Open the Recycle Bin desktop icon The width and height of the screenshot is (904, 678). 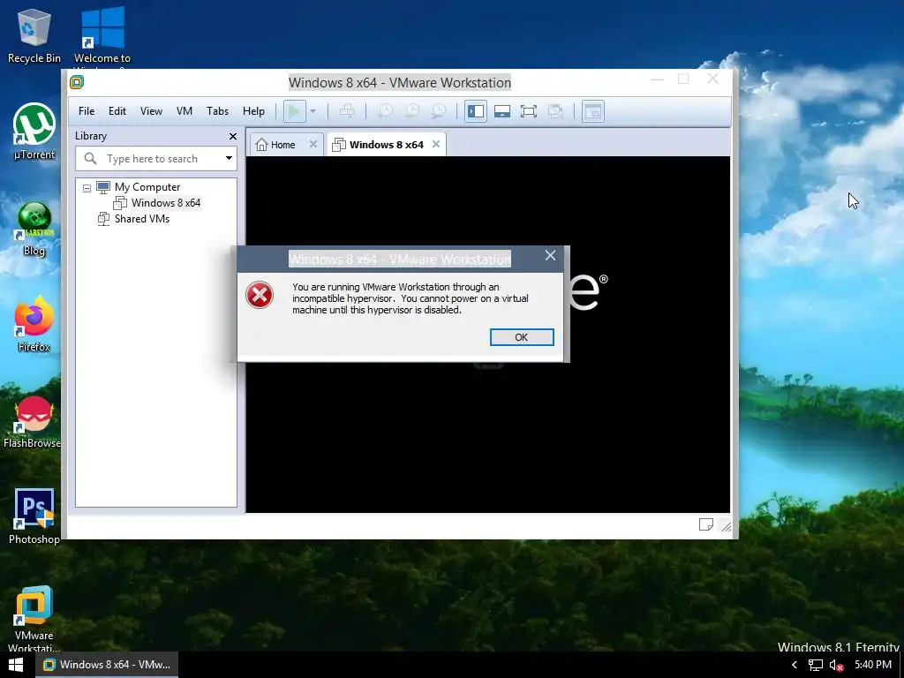(x=34, y=35)
